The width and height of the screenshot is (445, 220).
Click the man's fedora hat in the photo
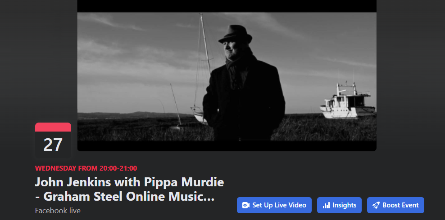click(x=235, y=34)
